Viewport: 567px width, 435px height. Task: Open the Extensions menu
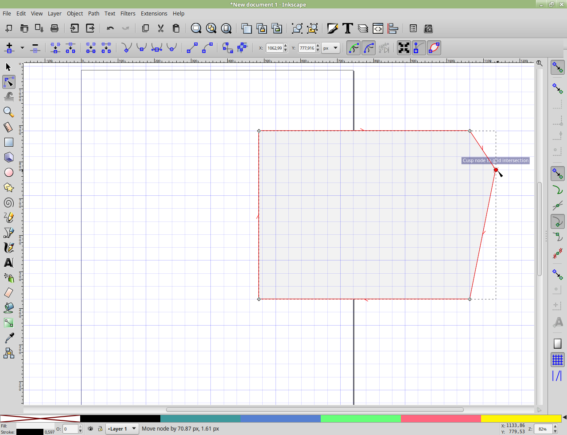click(154, 14)
